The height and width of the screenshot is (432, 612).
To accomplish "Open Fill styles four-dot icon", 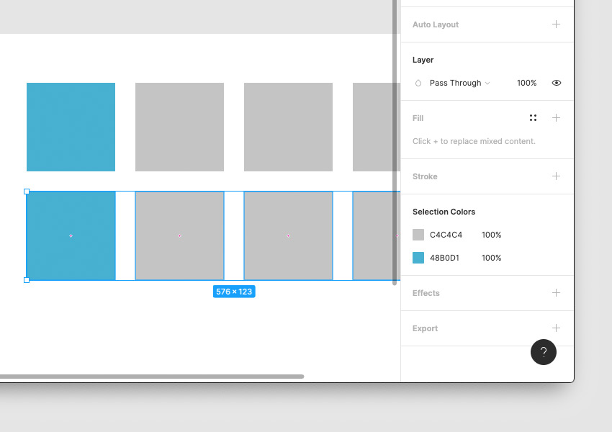I will pyautogui.click(x=533, y=118).
